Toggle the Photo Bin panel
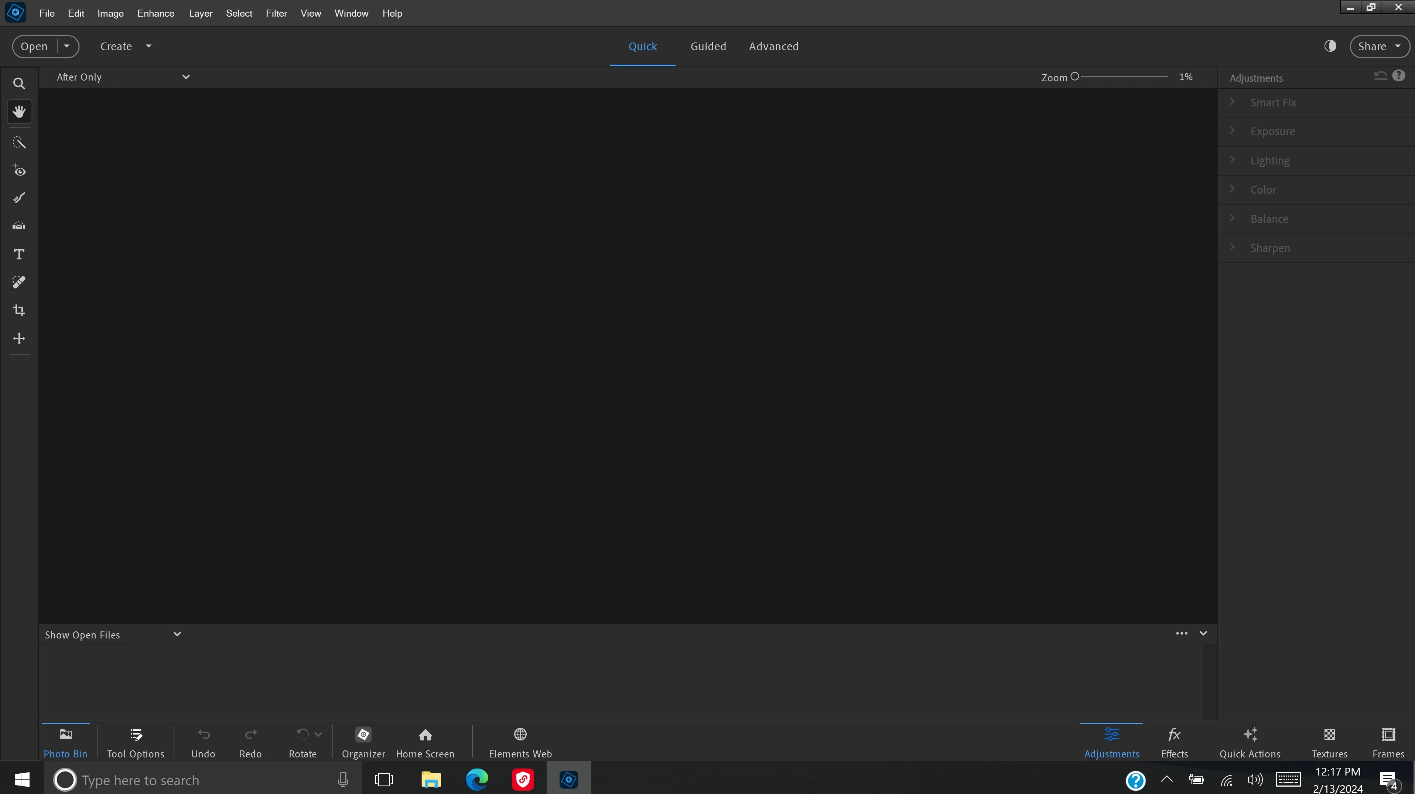This screenshot has height=794, width=1415. point(65,742)
